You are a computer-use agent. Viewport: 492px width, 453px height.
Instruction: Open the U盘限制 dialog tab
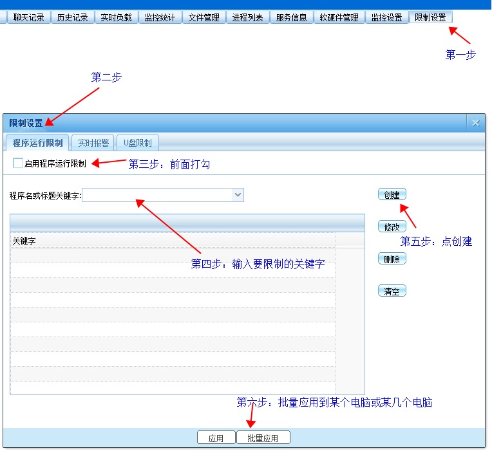tap(138, 143)
